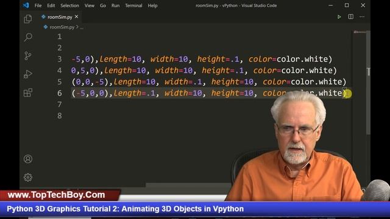The image size is (390, 219).
Task: Click 'color.white' on line 4
Action: tap(307, 71)
